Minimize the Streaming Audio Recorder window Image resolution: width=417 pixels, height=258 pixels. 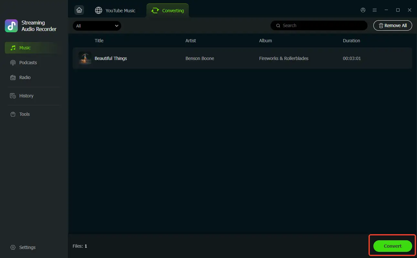click(x=386, y=10)
